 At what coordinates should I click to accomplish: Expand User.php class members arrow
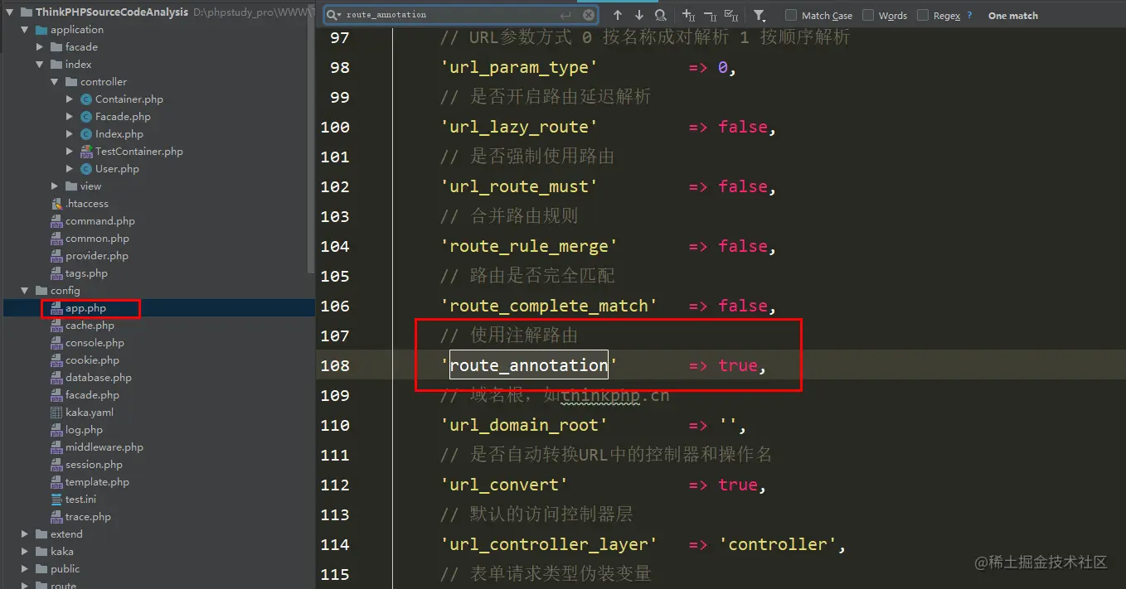[70, 169]
